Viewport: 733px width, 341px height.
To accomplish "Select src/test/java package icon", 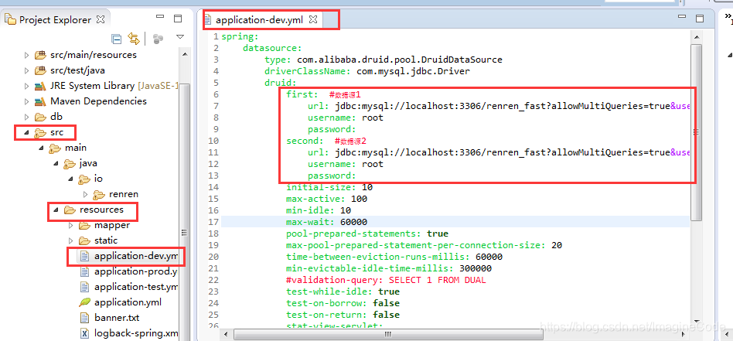I will pyautogui.click(x=40, y=70).
